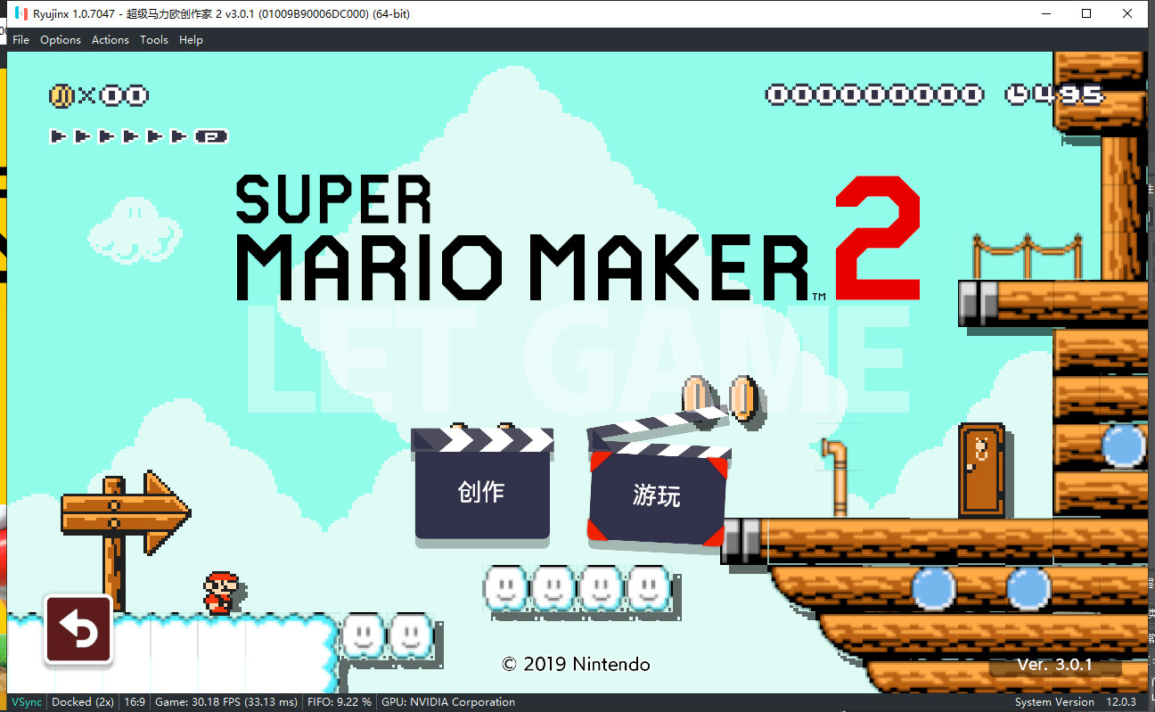Viewport: 1155px width, 712px height.
Task: Toggle Docked (2x) mode in status bar
Action: coord(83,702)
